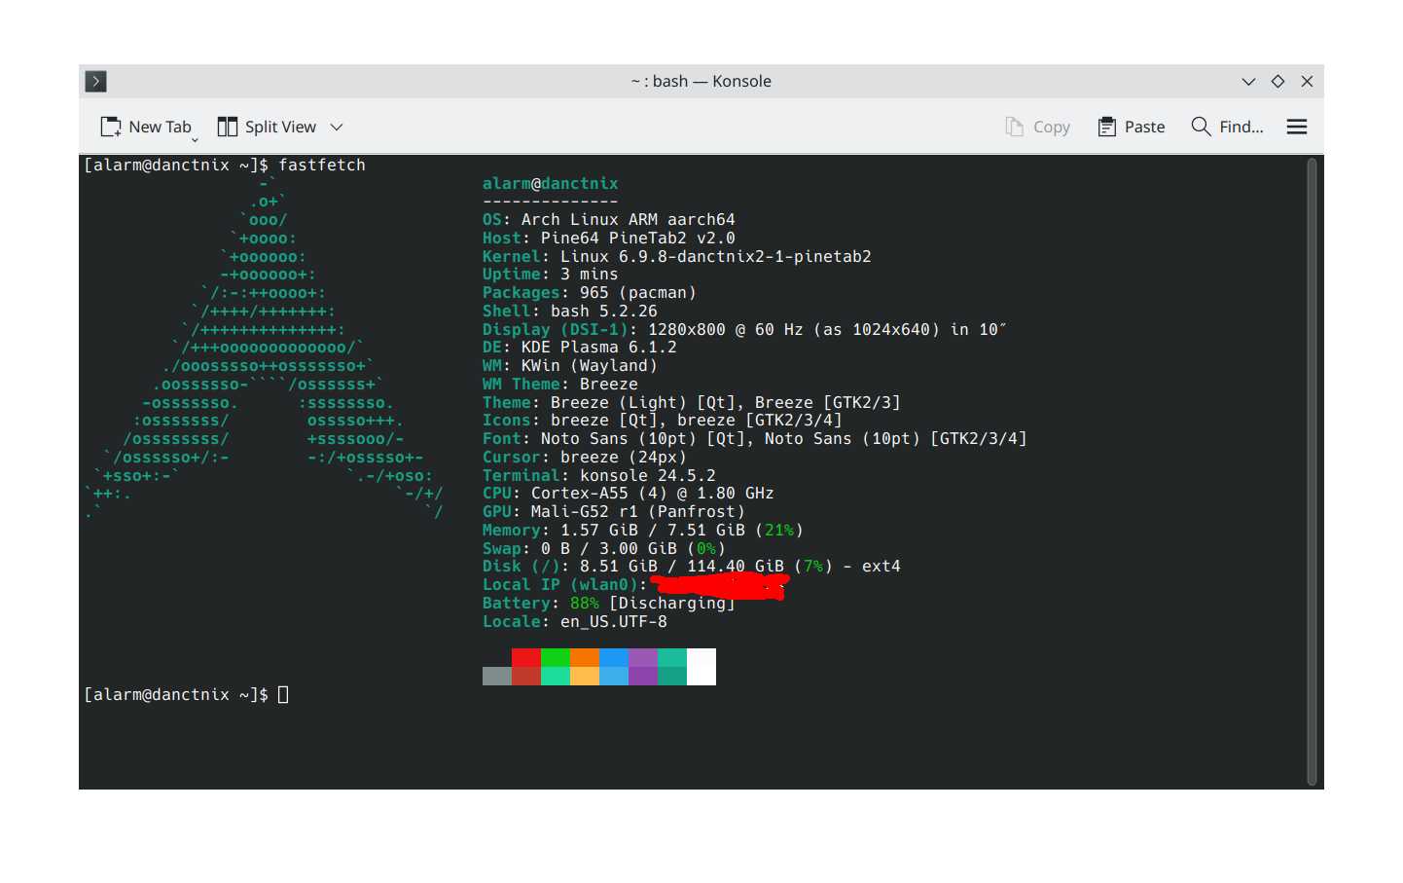Image resolution: width=1403 pixels, height=883 pixels.
Task: Click the "Shell: bash 5.2.26" line
Action: pos(570,312)
